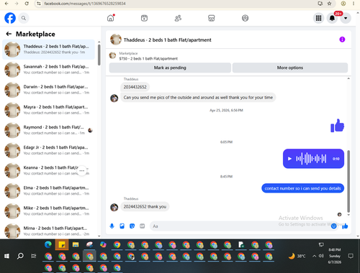This screenshot has height=273, width=360.
Task: Open the emoji picker in message box
Action: click(x=333, y=226)
